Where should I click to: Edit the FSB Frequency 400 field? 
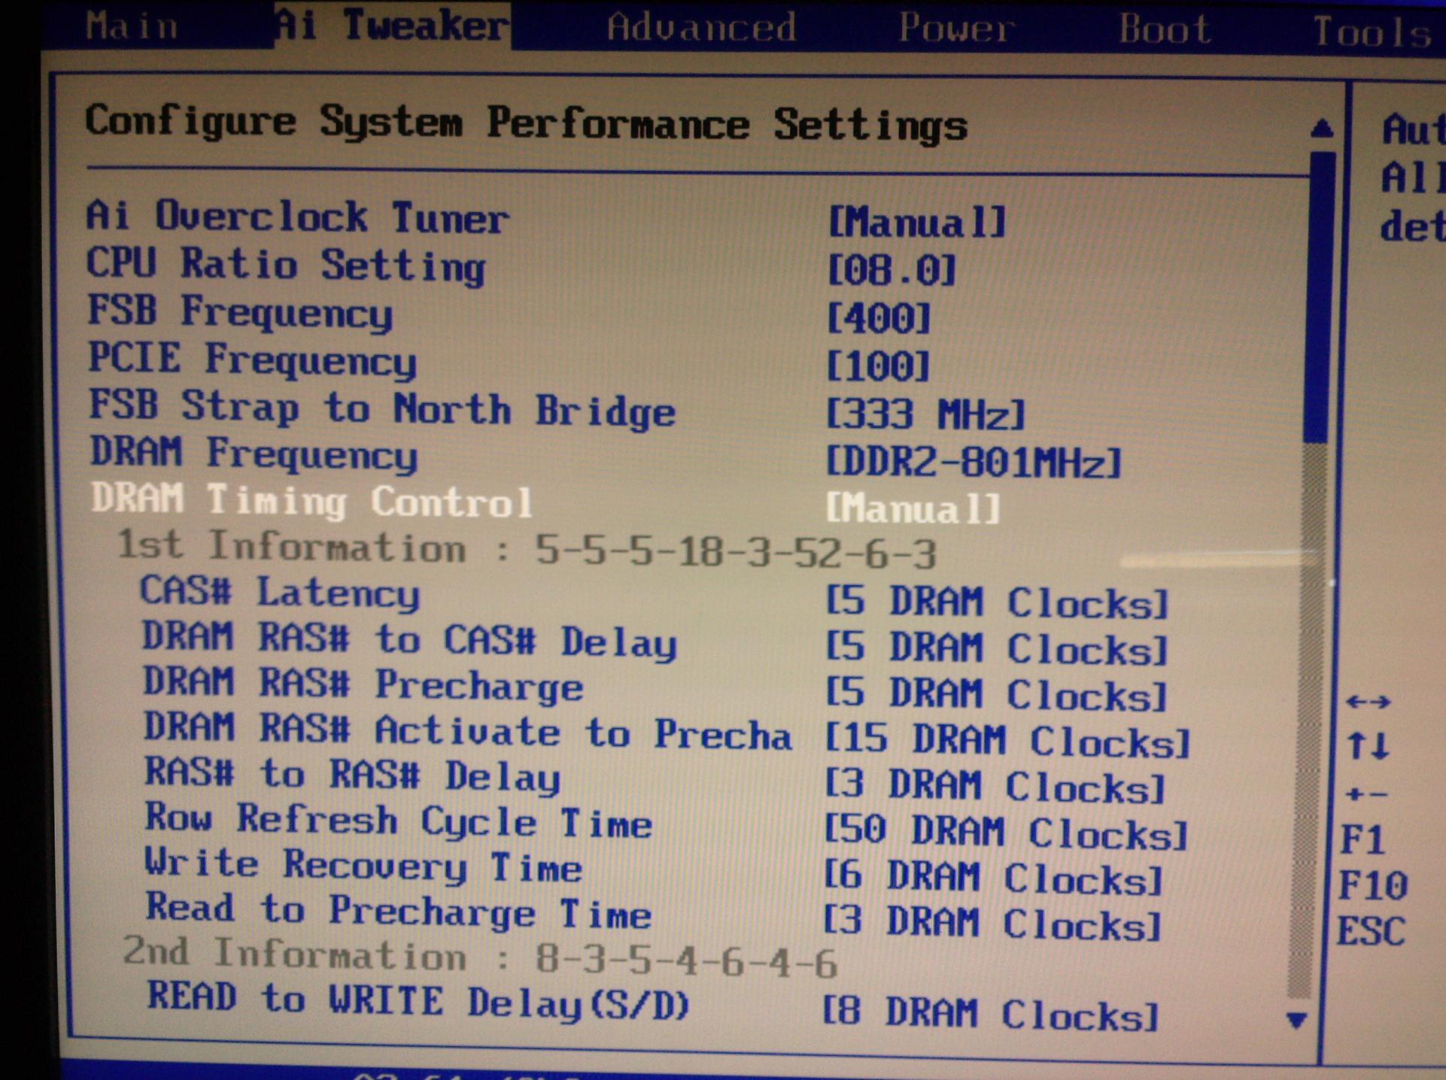click(878, 318)
